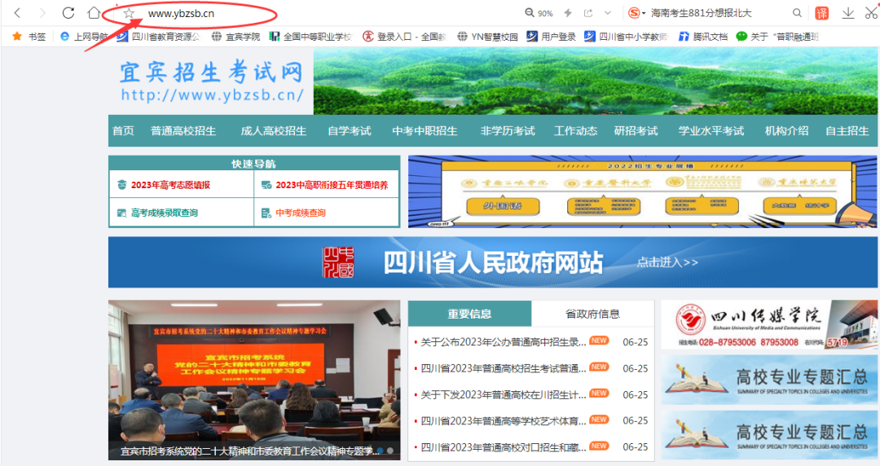Image resolution: width=880 pixels, height=466 pixels.
Task: Click the search magnifier icon
Action: [797, 13]
